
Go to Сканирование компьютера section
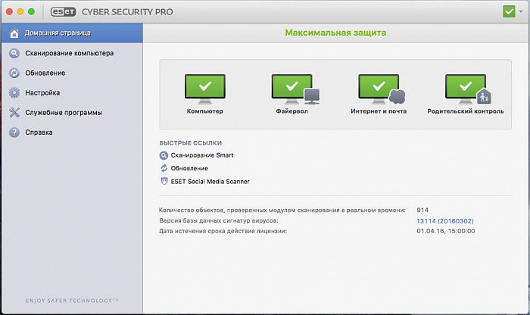(x=69, y=54)
